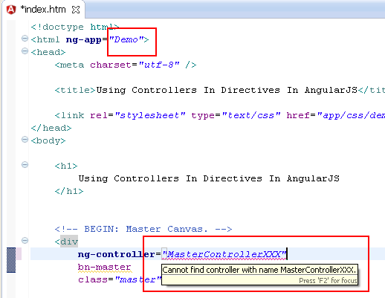Click the "MasterControllerXXX" value with error underline
Screen dimensions: 385x298
point(224,254)
